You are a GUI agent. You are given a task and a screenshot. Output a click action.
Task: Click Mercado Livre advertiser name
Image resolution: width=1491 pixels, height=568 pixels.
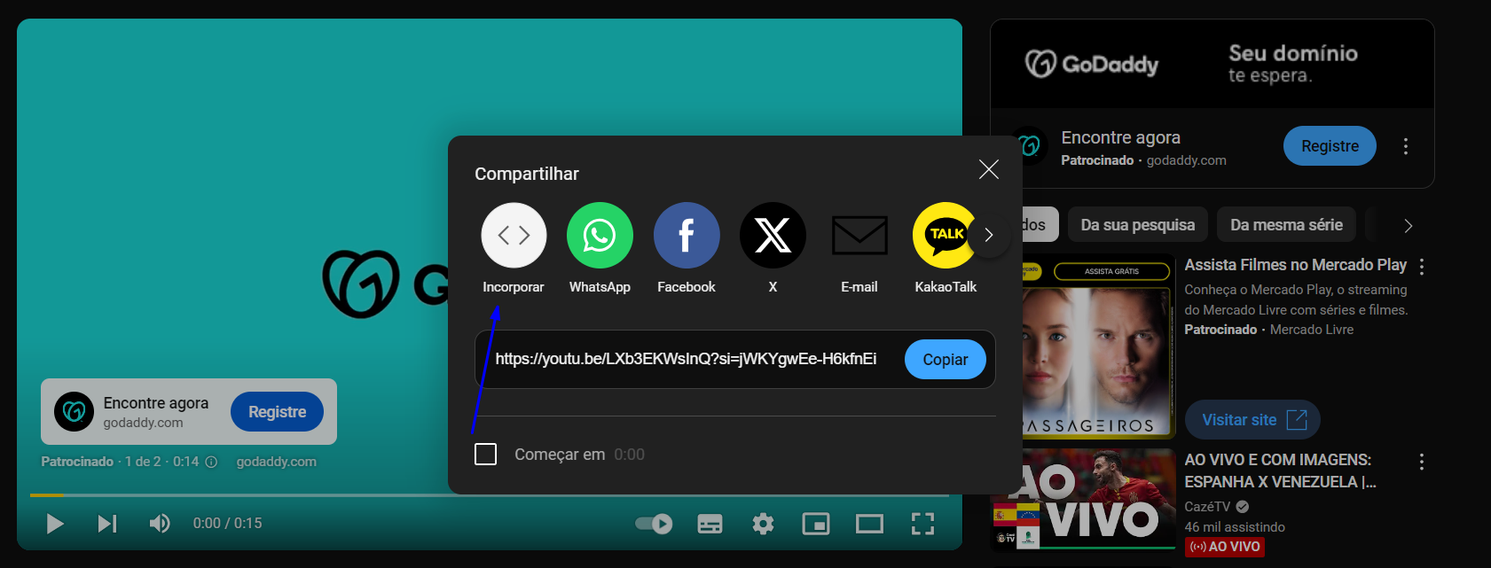(1311, 330)
